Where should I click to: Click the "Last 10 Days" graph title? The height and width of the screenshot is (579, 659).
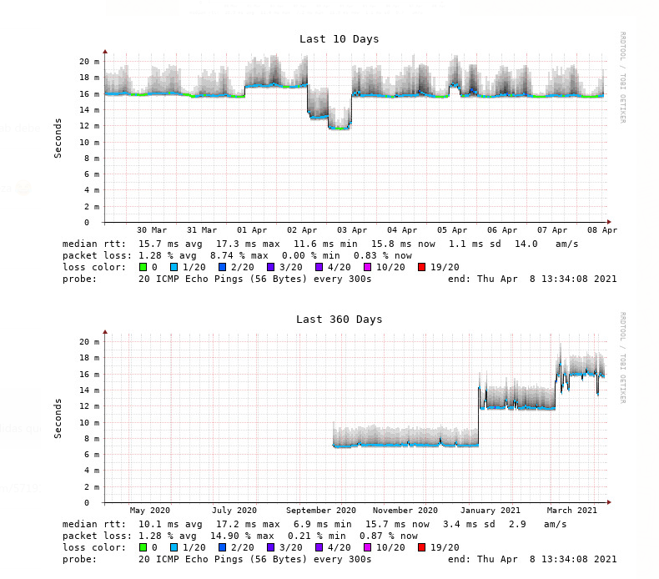339,39
